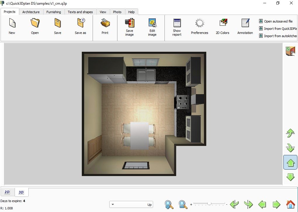Screen dimensions: 298x212
Task: Open the Texts and shapes tab
Action: (x=80, y=12)
